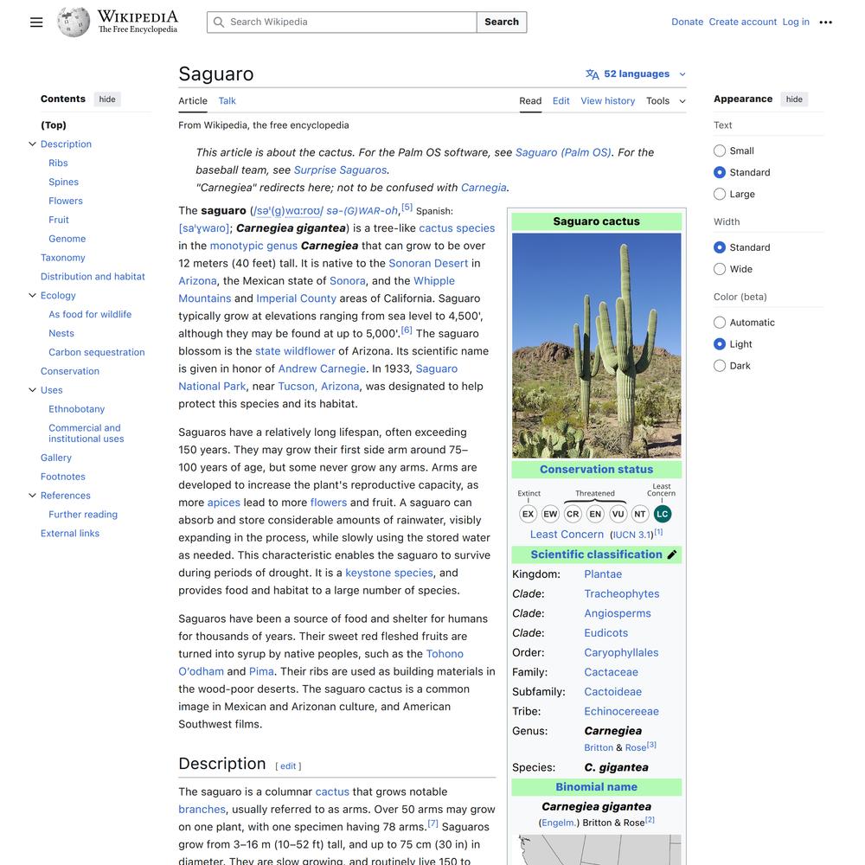Click the language translation icon
The image size is (865, 865).
pyautogui.click(x=592, y=74)
